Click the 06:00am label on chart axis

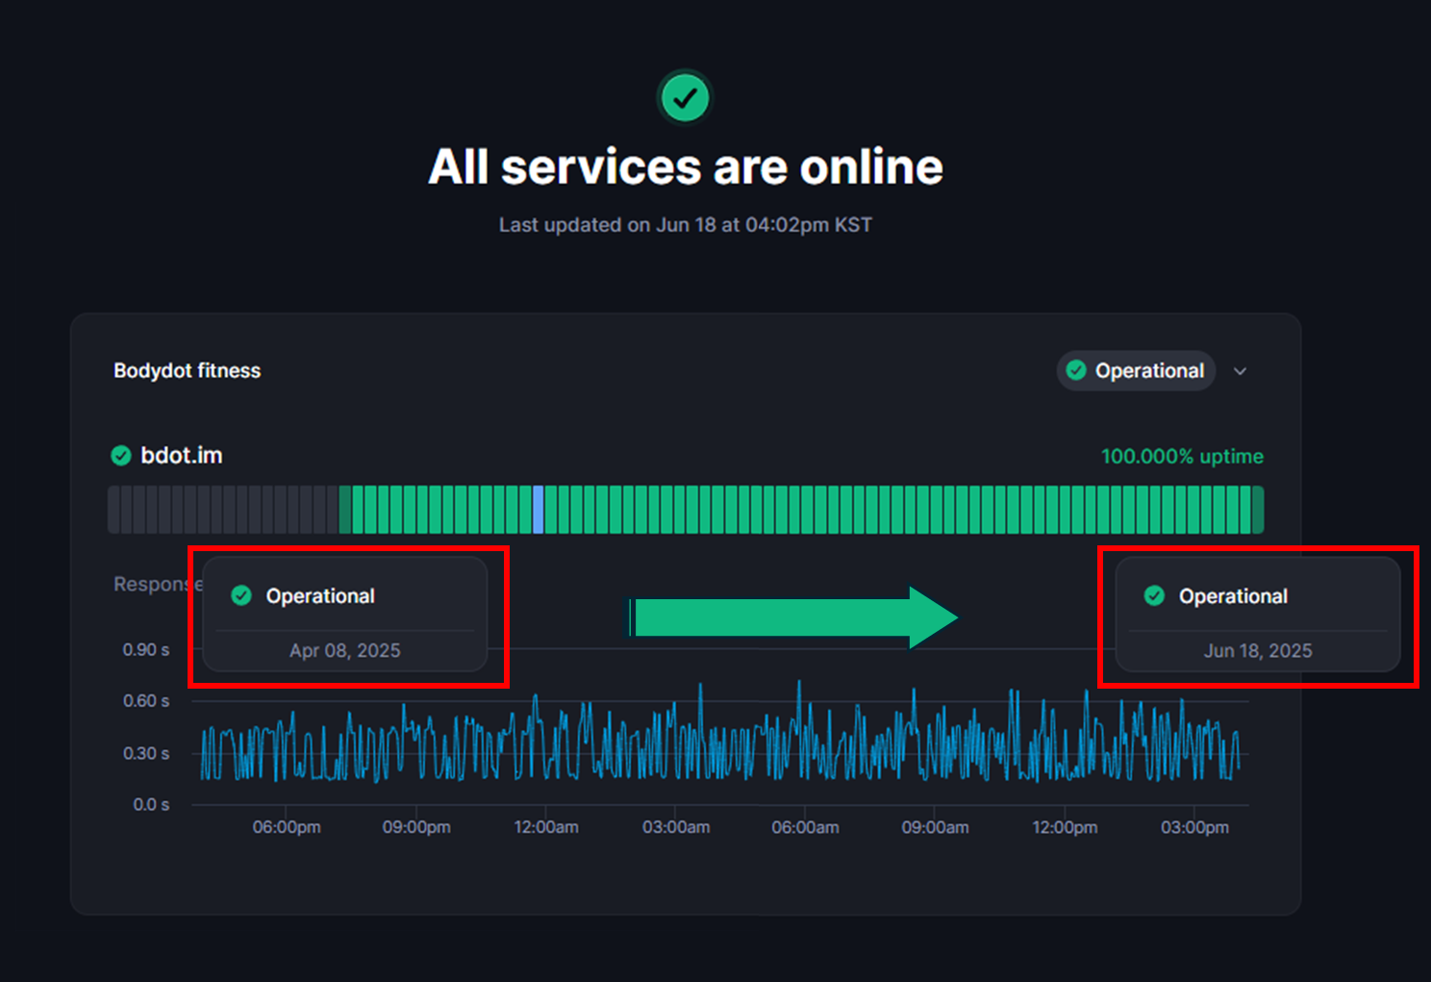[805, 827]
